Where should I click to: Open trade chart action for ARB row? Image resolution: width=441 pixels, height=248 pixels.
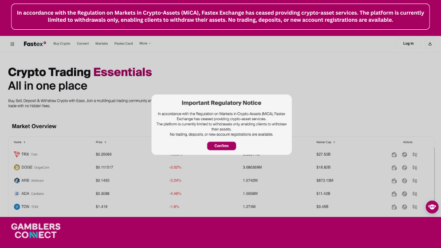click(415, 181)
